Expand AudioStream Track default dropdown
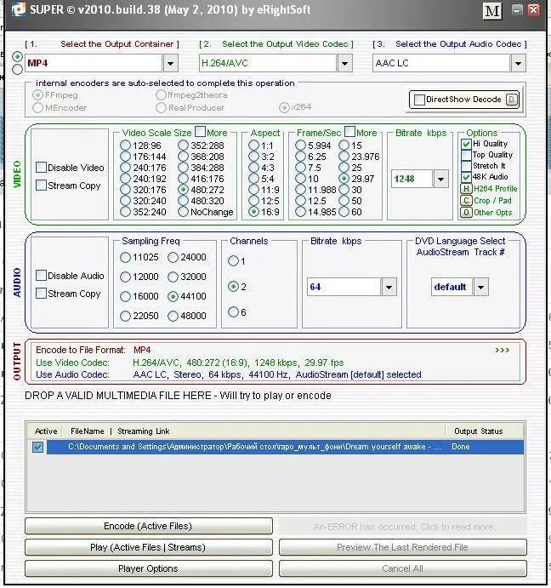The height and width of the screenshot is (588, 551). click(x=480, y=288)
